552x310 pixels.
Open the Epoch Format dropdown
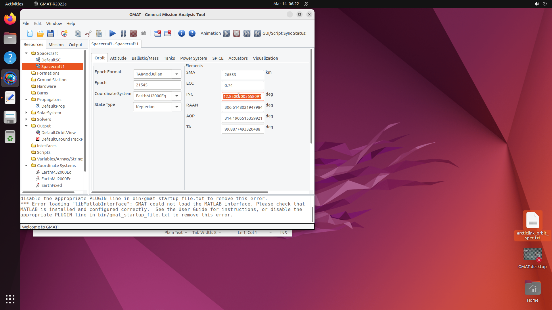177,74
